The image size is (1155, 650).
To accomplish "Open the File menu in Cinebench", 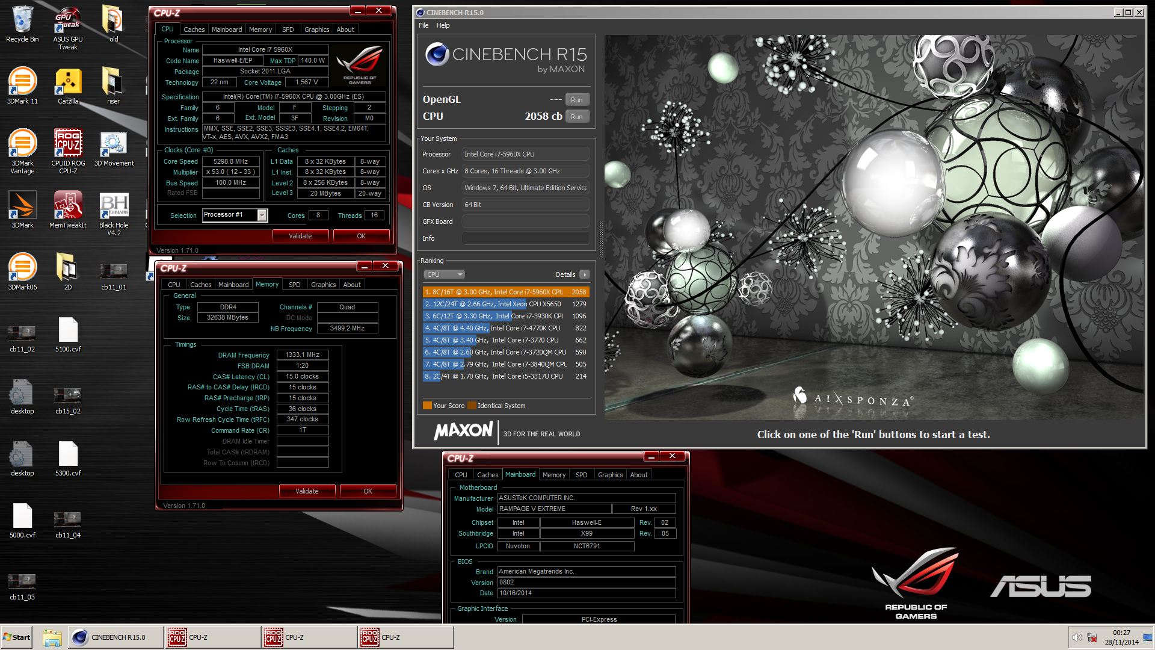I will pos(423,25).
